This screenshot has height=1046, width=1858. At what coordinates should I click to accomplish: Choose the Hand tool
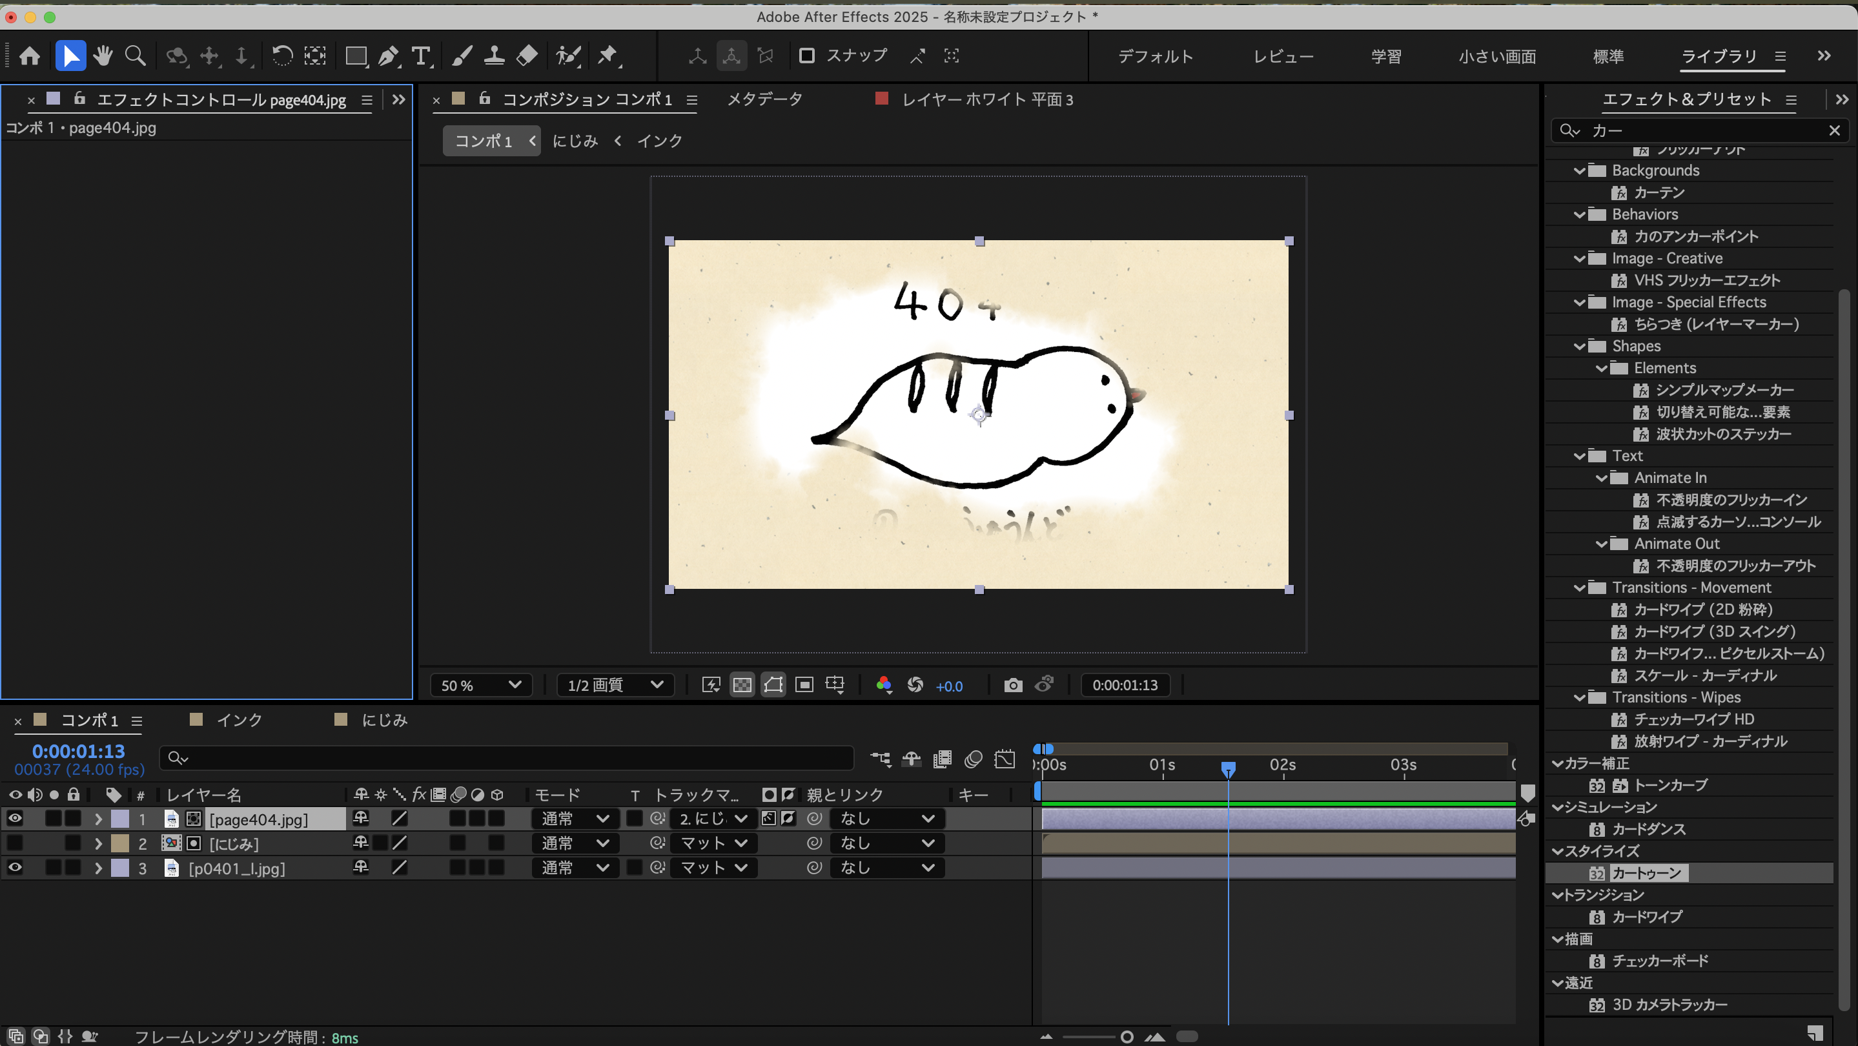[103, 56]
